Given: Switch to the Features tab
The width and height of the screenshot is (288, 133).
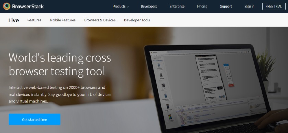Looking at the screenshot, I should point(34,20).
